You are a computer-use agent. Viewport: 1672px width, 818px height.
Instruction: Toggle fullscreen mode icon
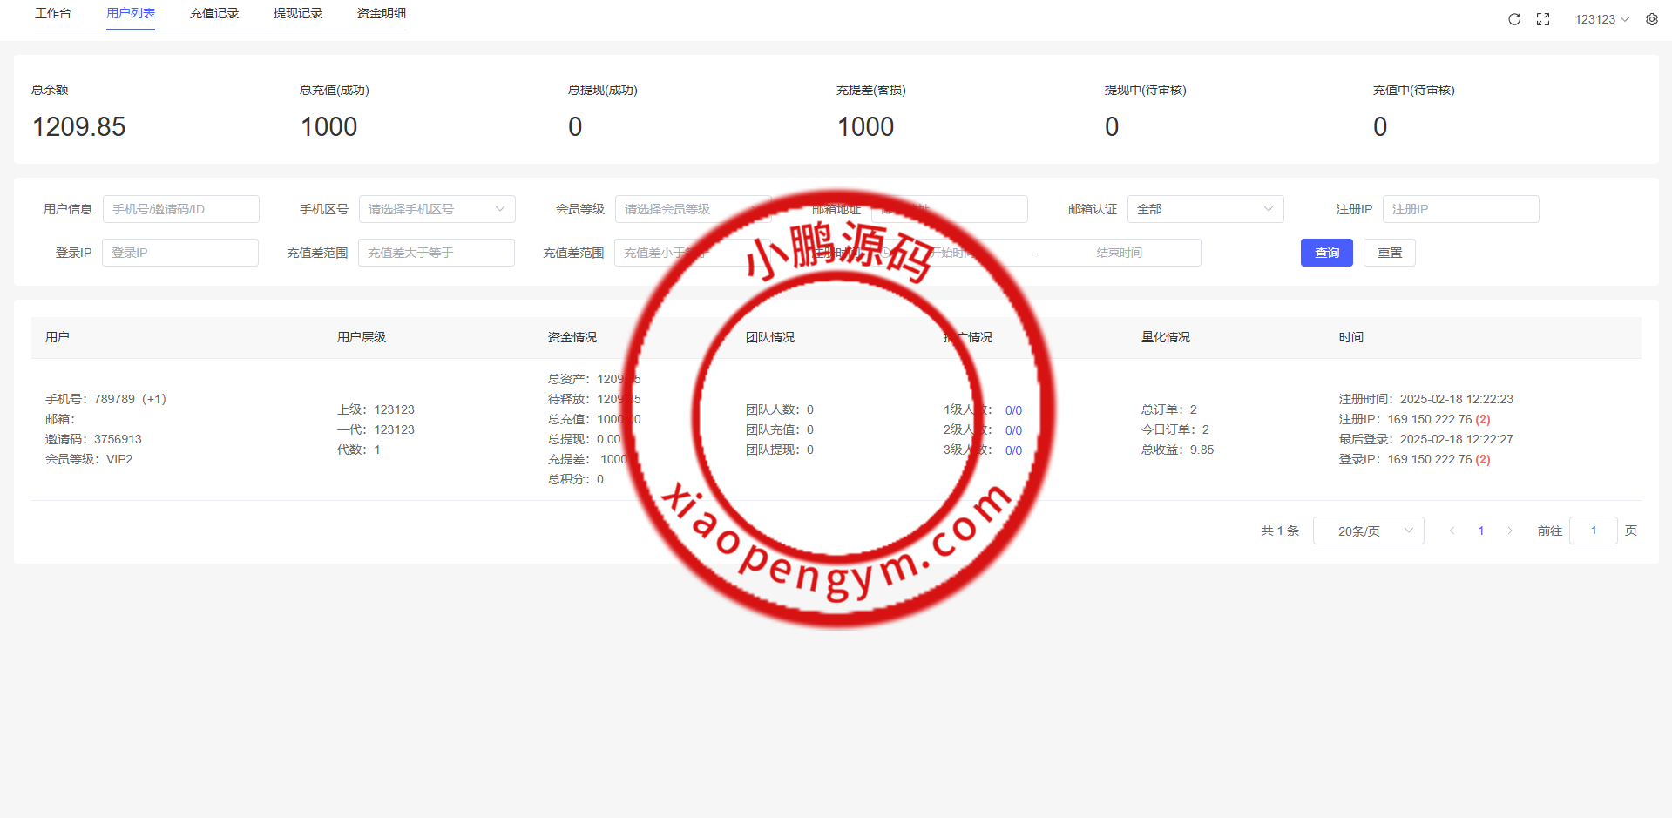tap(1543, 19)
